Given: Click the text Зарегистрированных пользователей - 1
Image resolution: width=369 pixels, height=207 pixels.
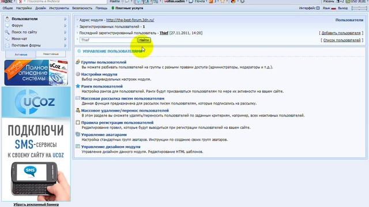Looking at the screenshot, I should coord(112,26).
